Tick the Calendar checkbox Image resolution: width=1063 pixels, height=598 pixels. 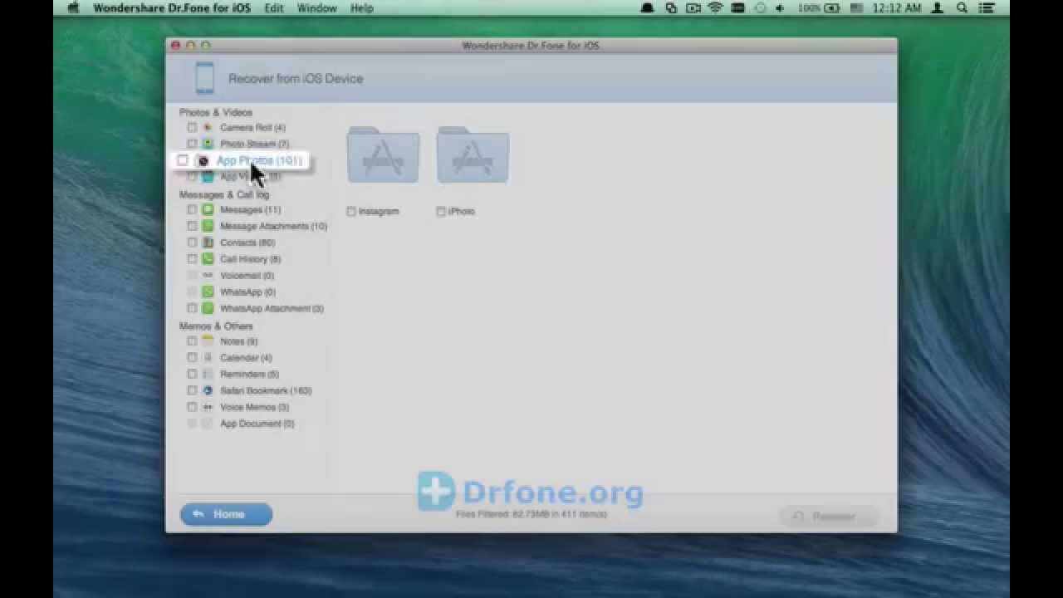pos(192,358)
